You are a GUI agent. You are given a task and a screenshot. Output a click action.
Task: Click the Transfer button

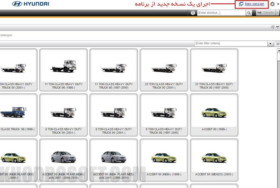(x=266, y=13)
